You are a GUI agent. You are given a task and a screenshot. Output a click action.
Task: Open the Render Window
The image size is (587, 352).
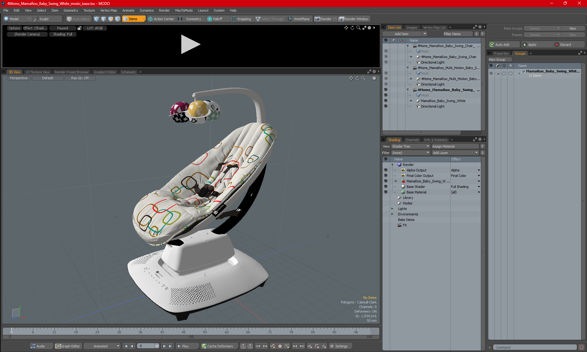pyautogui.click(x=354, y=19)
